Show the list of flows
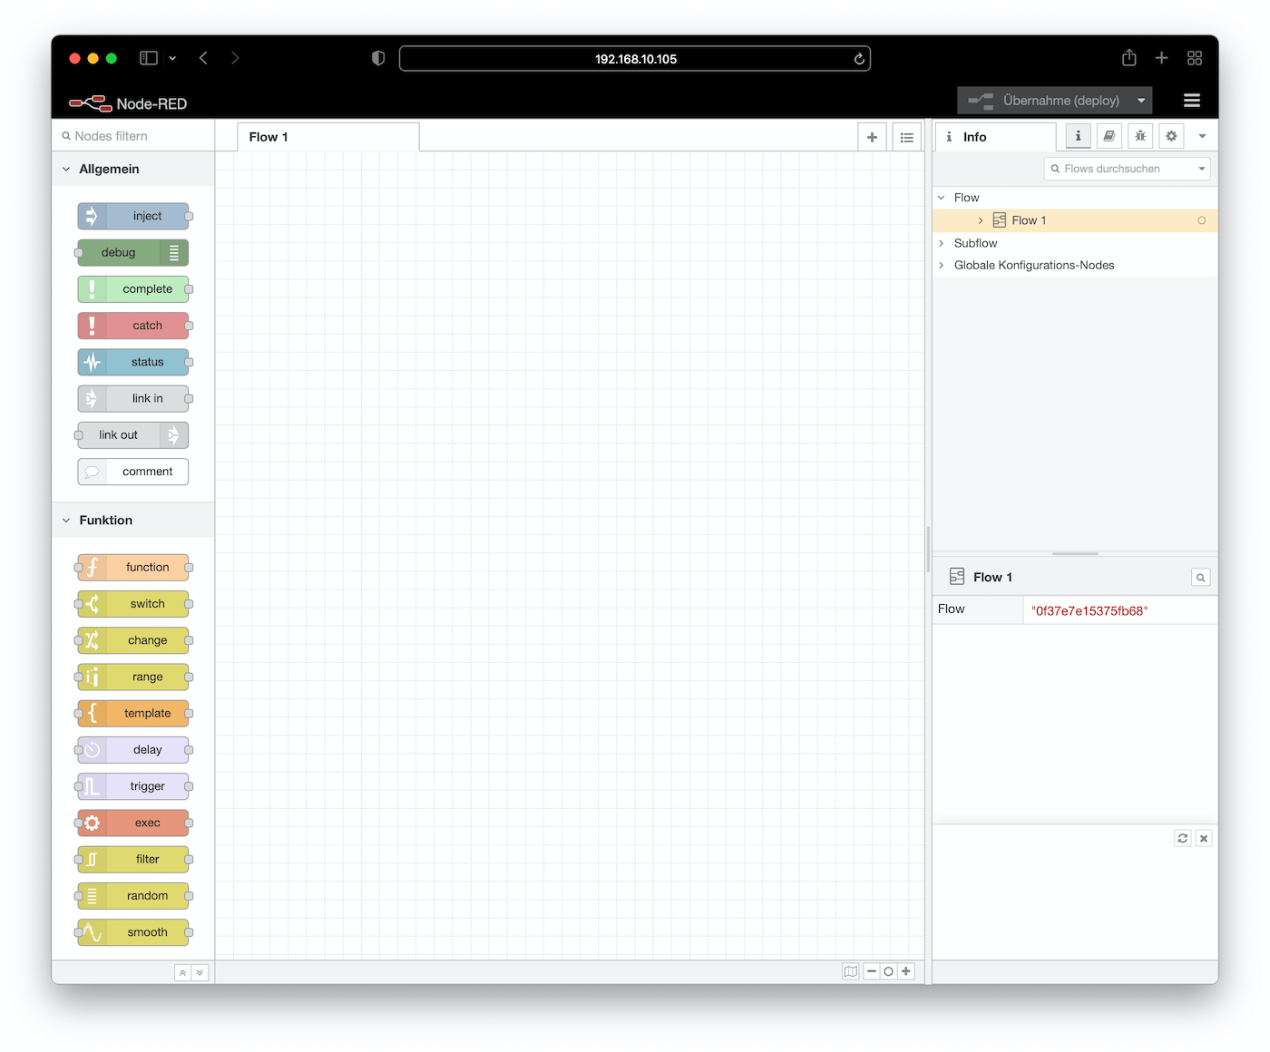The image size is (1270, 1052). pyautogui.click(x=907, y=137)
